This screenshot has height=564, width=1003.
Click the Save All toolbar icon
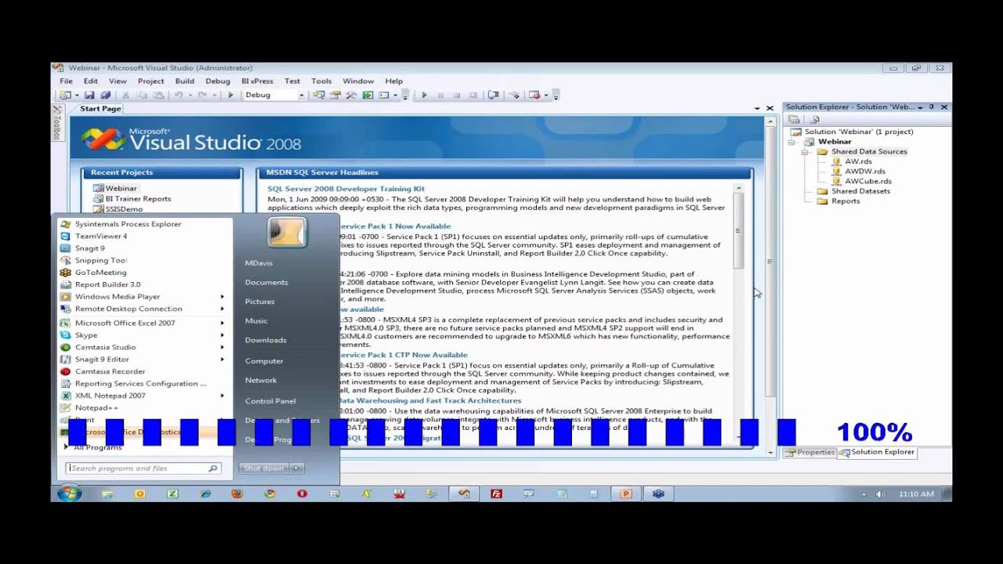tap(105, 95)
